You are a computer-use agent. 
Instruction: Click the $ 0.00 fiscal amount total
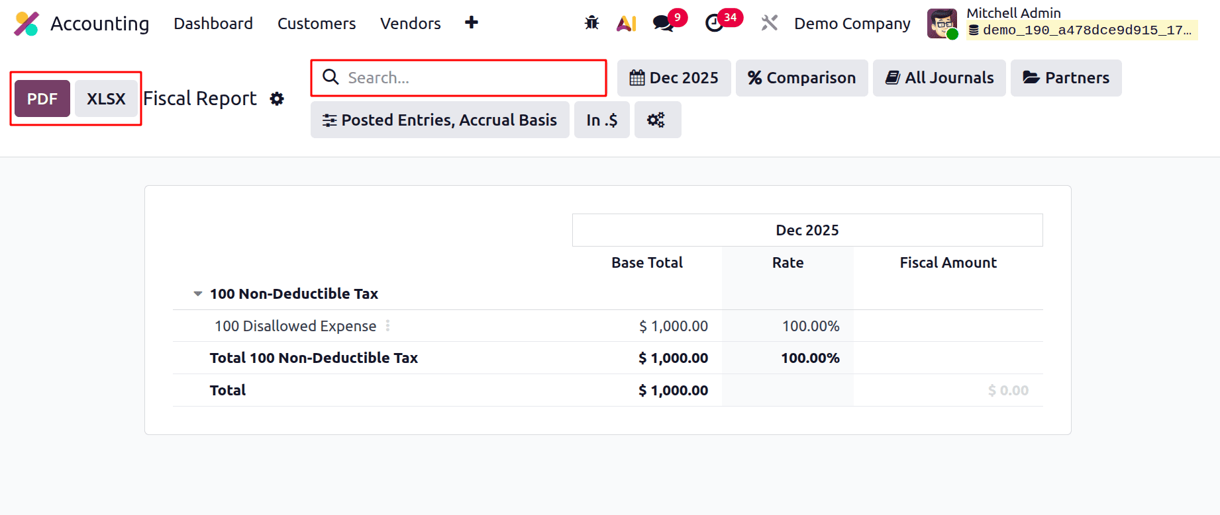[x=1008, y=390]
